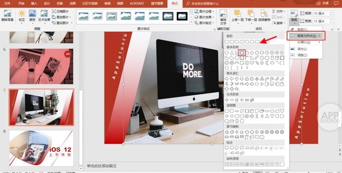The height and width of the screenshot is (173, 342).
Task: Open the Selection Pane (选择窗格)
Action: 264,16
